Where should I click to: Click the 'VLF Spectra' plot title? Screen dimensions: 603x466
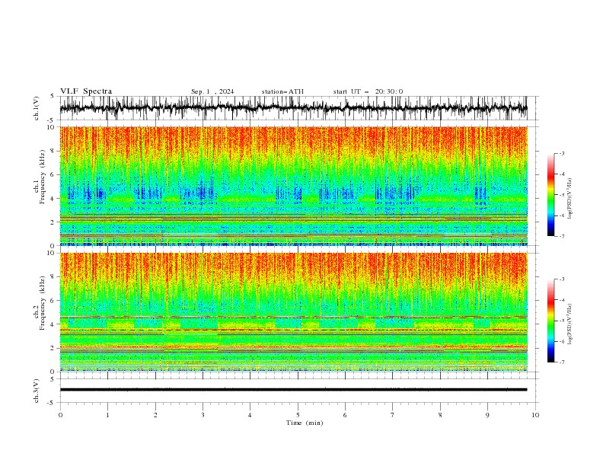pos(86,91)
